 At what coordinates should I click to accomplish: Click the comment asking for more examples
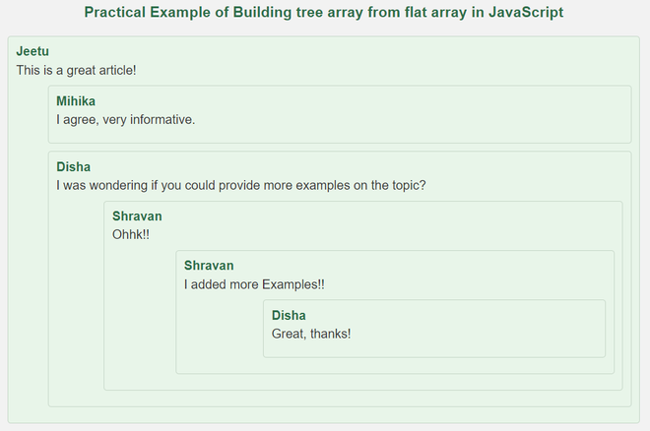(240, 185)
